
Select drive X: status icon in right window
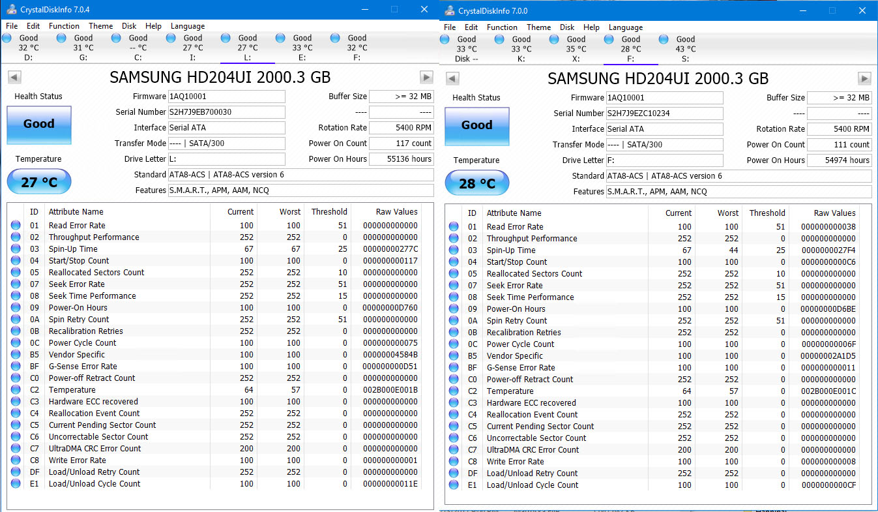tap(554, 40)
